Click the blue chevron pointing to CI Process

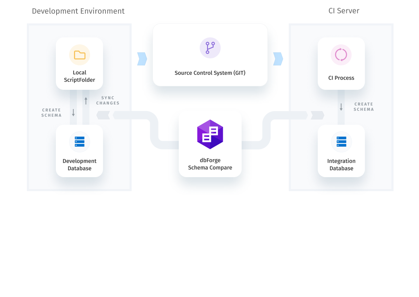click(278, 59)
